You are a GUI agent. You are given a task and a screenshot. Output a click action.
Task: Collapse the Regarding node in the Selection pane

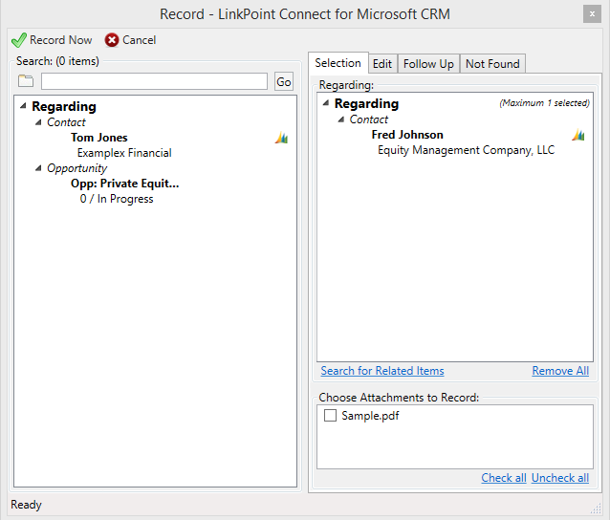point(326,103)
